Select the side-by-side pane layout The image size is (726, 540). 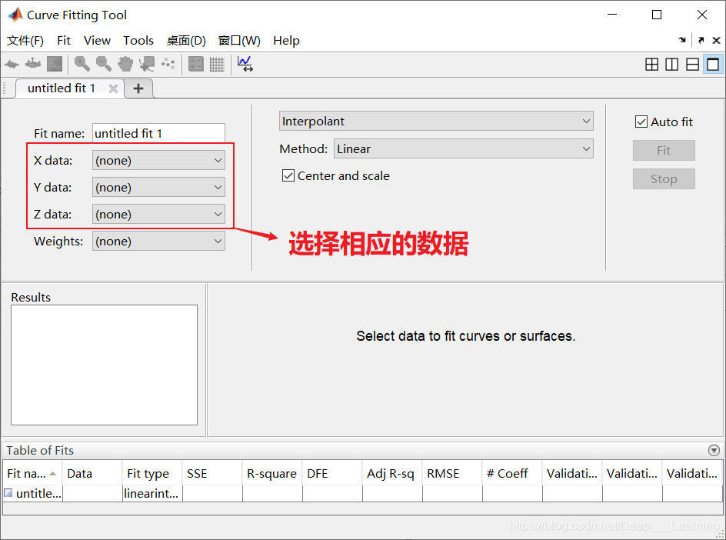click(x=673, y=65)
